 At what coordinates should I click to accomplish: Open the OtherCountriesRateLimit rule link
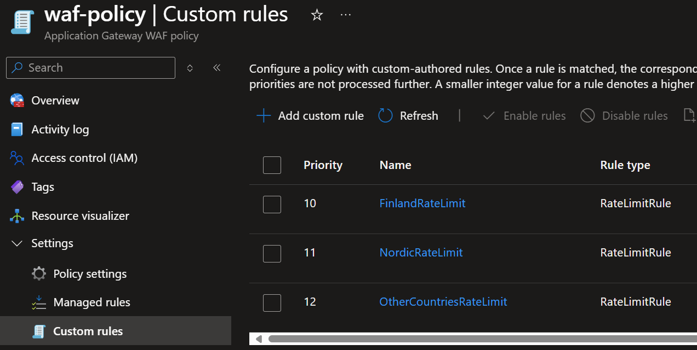pos(443,302)
